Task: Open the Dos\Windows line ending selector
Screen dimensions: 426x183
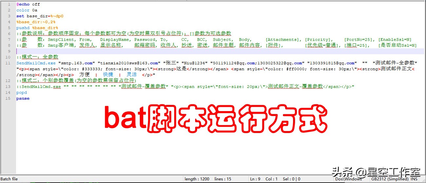Action: pos(349,179)
